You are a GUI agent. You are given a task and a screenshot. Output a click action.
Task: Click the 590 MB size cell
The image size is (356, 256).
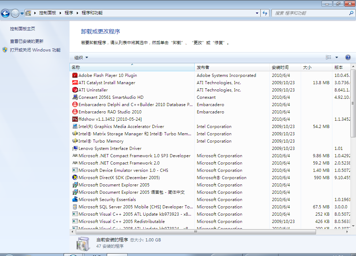coord(322,177)
